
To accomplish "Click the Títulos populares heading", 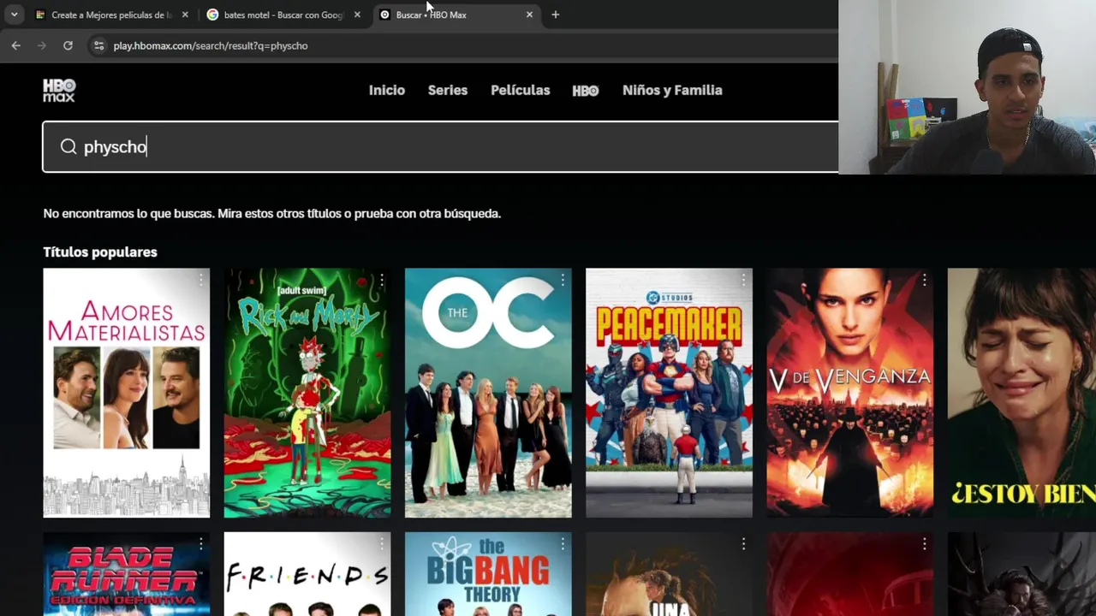I will (x=100, y=252).
